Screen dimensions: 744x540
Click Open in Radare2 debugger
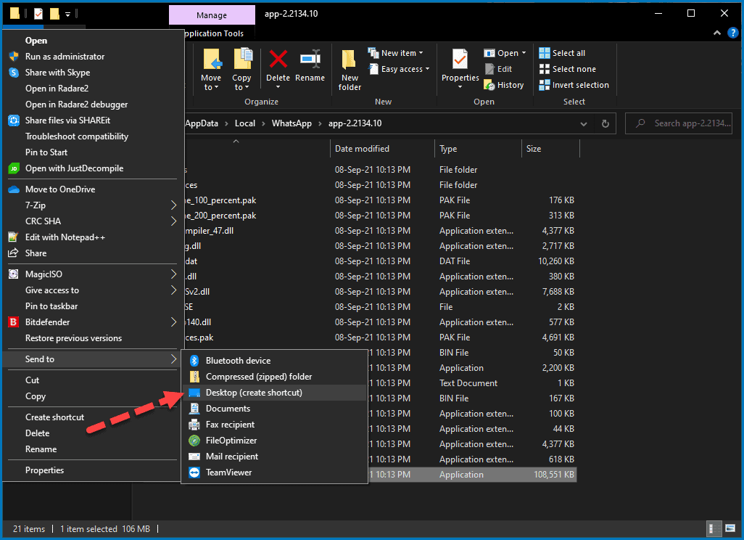tap(93, 105)
